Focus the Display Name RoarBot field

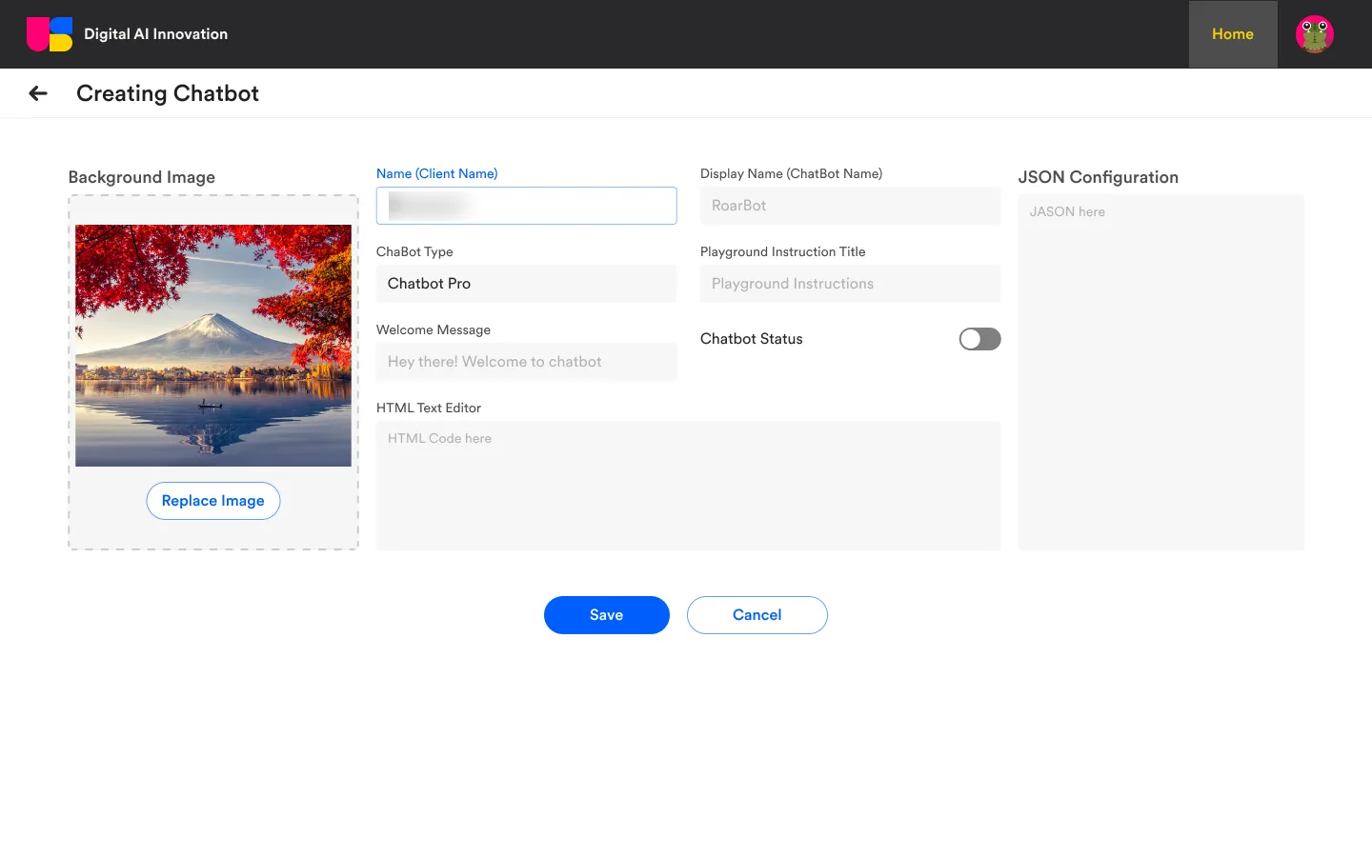850,206
